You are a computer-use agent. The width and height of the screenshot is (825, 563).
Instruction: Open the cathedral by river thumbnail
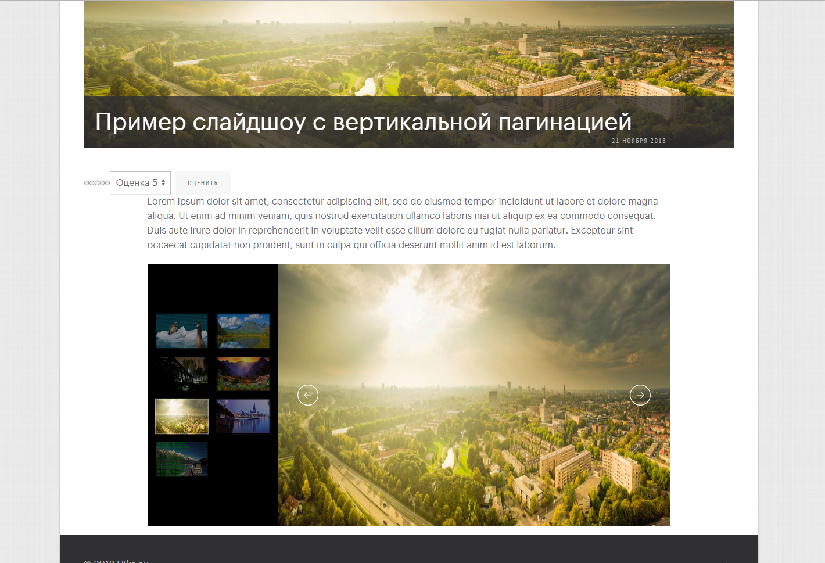click(x=243, y=416)
